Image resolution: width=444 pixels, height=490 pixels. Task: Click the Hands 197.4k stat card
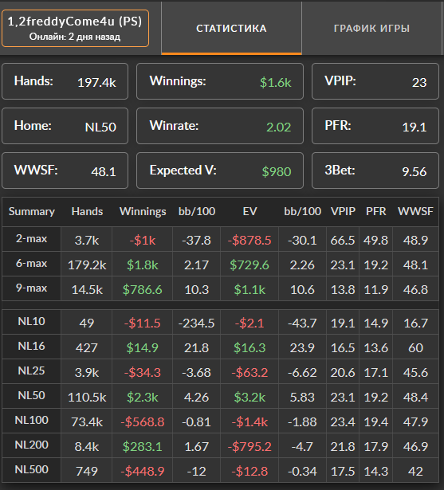(x=65, y=81)
